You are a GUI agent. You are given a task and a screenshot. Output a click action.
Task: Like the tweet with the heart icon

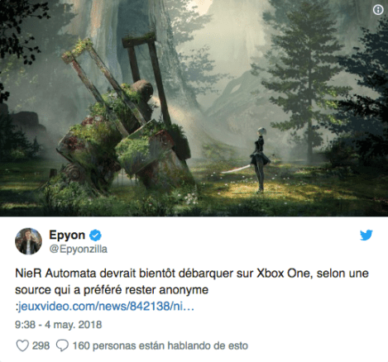click(22, 345)
